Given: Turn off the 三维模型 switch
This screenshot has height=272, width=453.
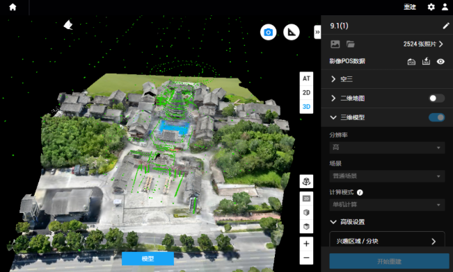Looking at the screenshot, I should click(436, 117).
